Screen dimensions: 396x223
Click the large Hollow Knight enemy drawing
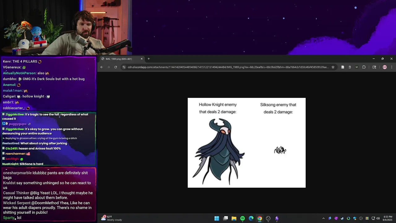(x=218, y=151)
